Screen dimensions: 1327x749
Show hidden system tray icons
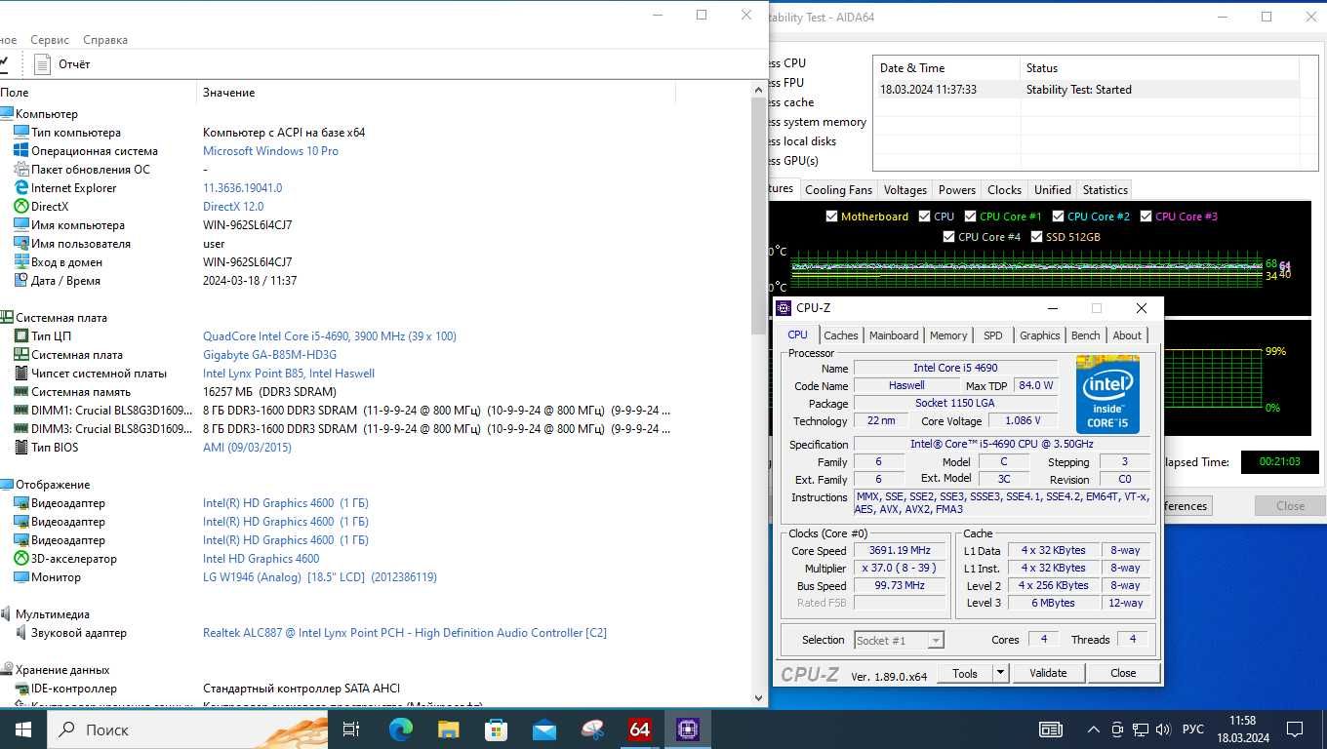[x=1095, y=729]
